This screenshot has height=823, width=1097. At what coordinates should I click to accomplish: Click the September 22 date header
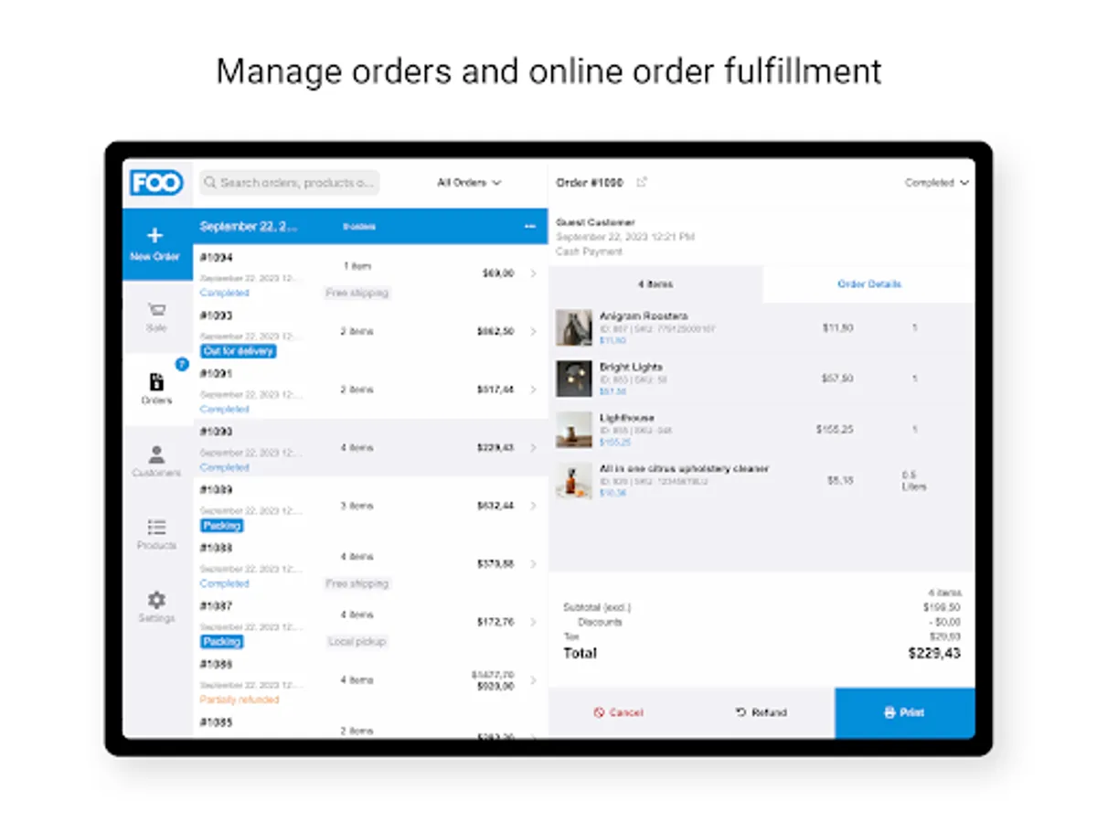249,227
